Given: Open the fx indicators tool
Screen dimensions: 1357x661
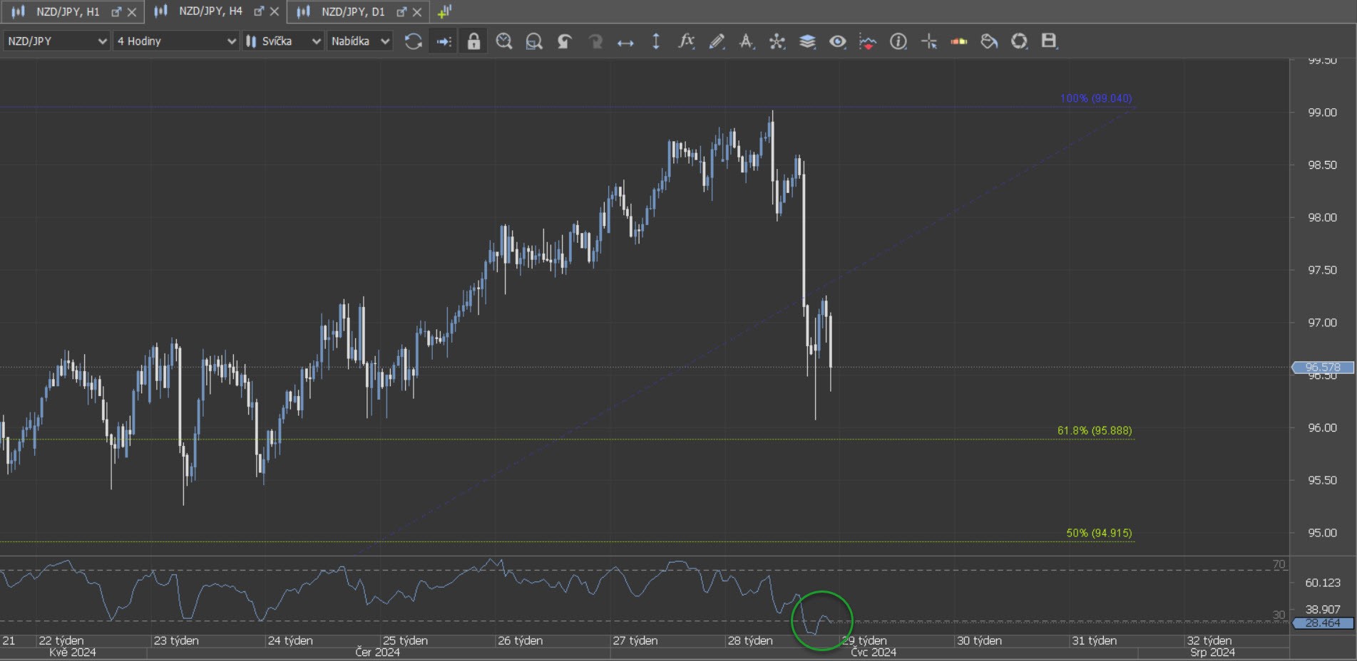Looking at the screenshot, I should [686, 41].
